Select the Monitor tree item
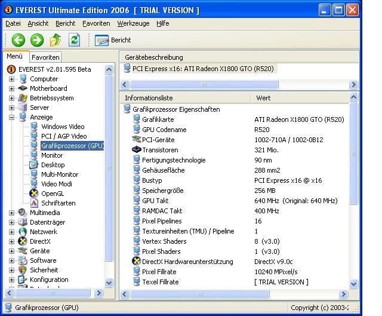 pyautogui.click(x=52, y=155)
